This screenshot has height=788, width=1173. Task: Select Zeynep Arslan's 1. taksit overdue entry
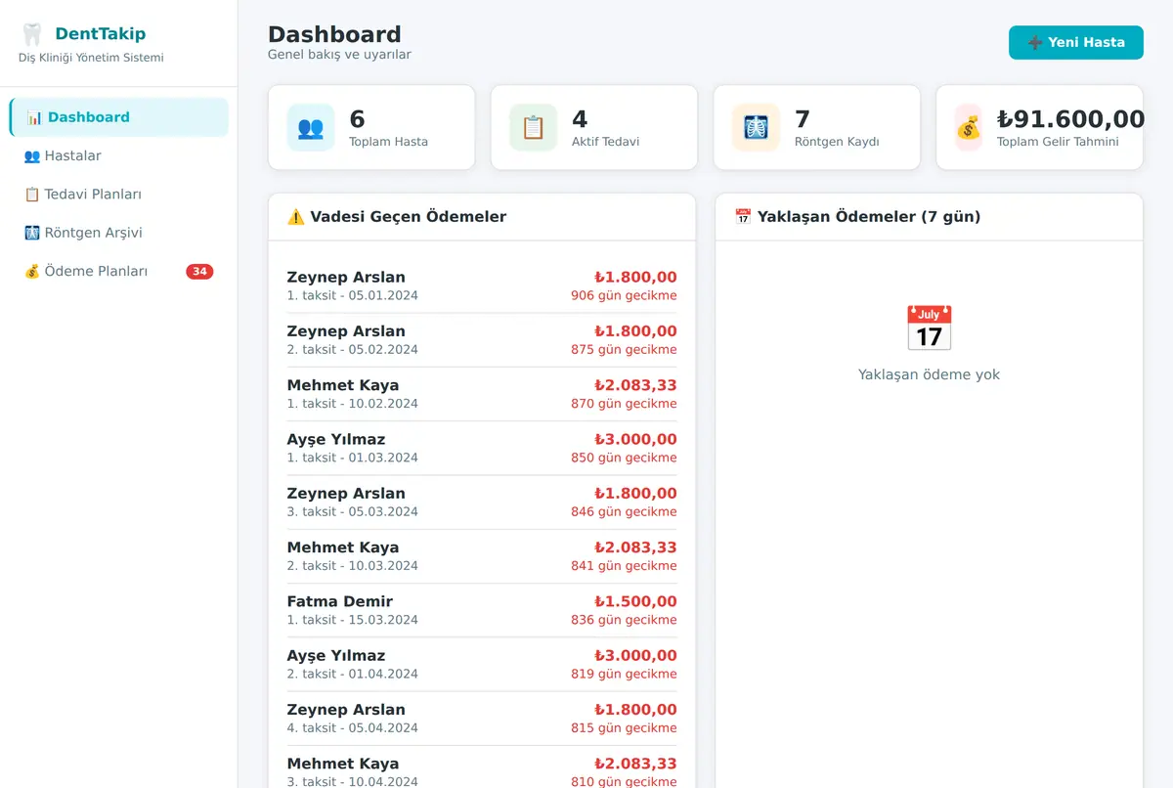click(x=482, y=285)
